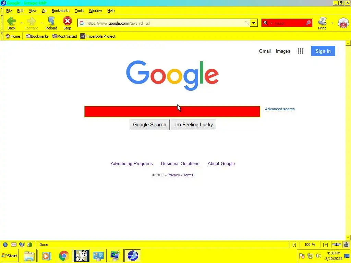Open the Go menu
Image resolution: width=351 pixels, height=263 pixels.
coord(44,11)
